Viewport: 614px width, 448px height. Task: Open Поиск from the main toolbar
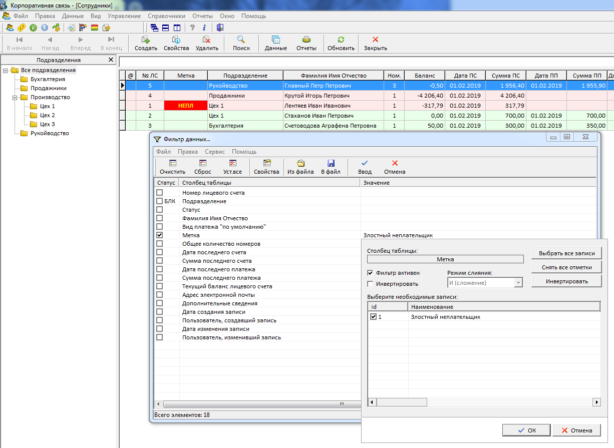(x=241, y=40)
